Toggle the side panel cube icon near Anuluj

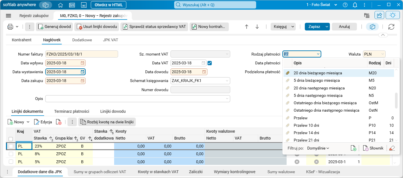click(x=372, y=27)
